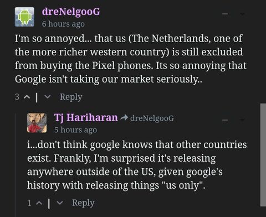266x217 pixels.
Task: Jump to parent via arrow dreNelgooG link
Action: [152, 118]
